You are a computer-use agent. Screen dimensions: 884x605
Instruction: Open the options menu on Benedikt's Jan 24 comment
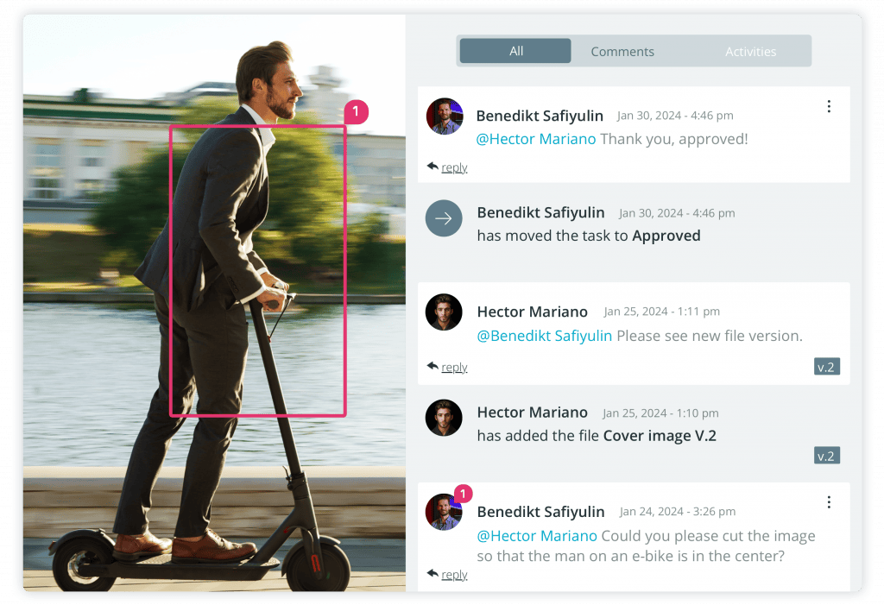[x=829, y=501]
